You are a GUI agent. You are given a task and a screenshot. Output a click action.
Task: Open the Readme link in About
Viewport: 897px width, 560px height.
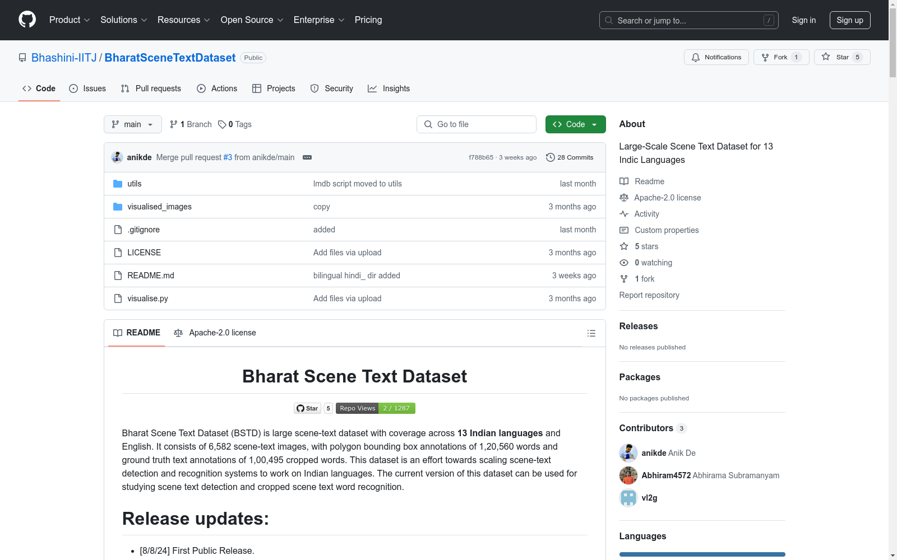[x=642, y=181]
